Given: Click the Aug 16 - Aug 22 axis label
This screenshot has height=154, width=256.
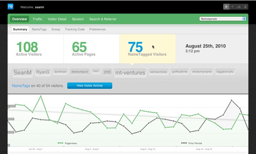Looking at the screenshot, I should pos(204,149).
